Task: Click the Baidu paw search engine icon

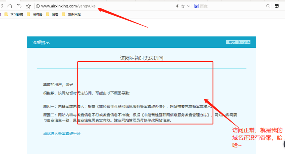Action: click(196, 6)
